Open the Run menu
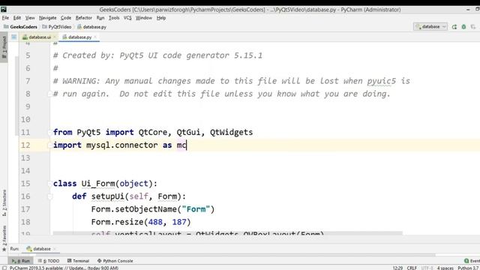 point(100,18)
